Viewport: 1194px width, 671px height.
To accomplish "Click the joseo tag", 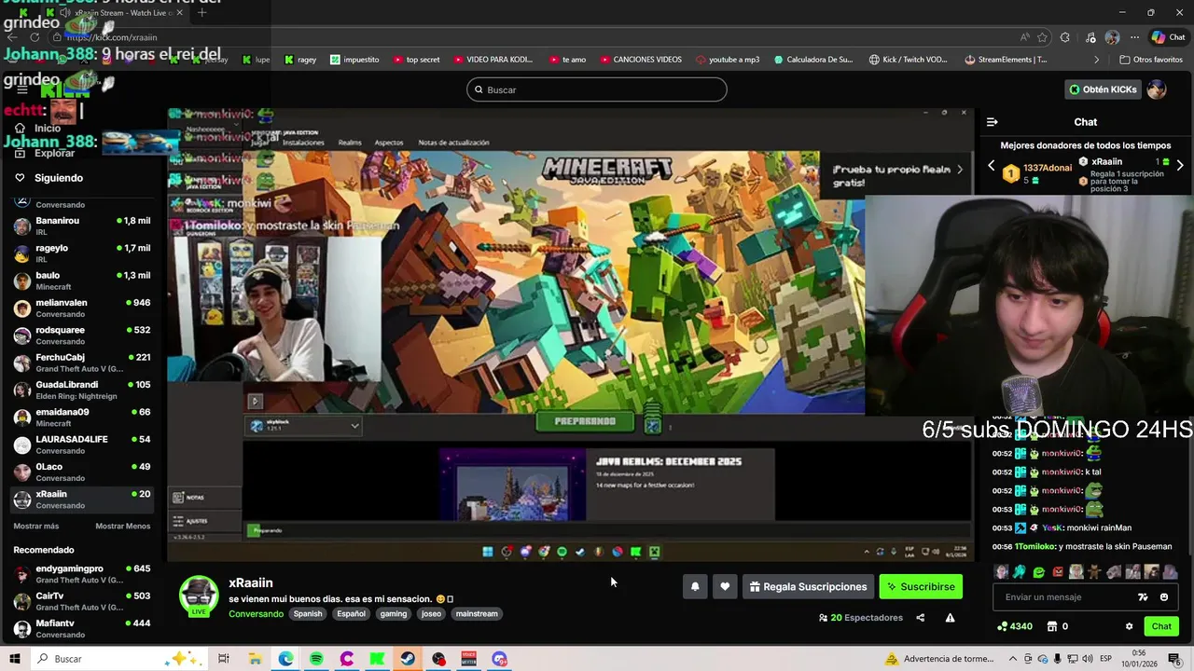I will (431, 614).
